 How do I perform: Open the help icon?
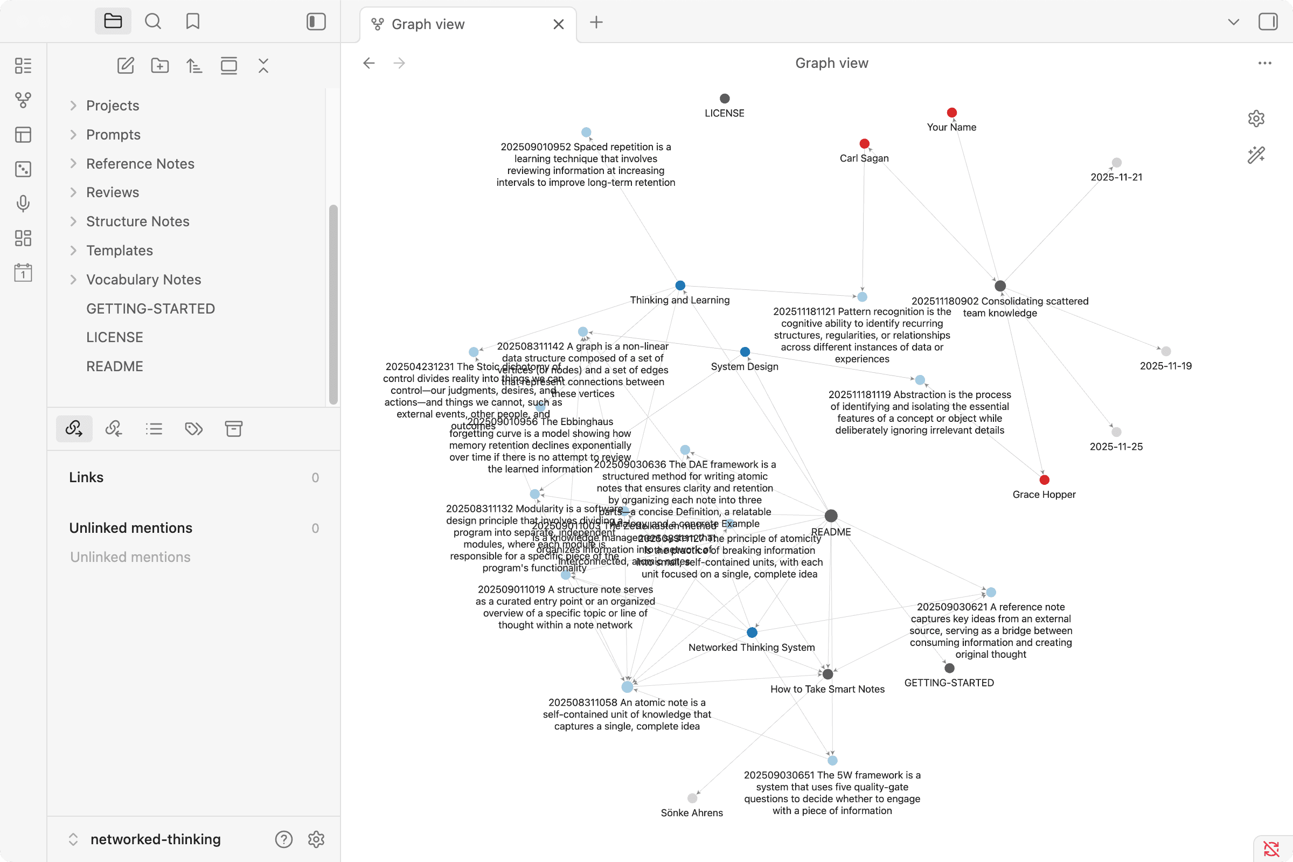tap(284, 839)
